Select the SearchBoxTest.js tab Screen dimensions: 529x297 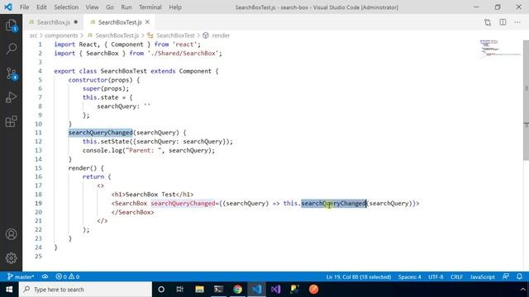click(120, 22)
